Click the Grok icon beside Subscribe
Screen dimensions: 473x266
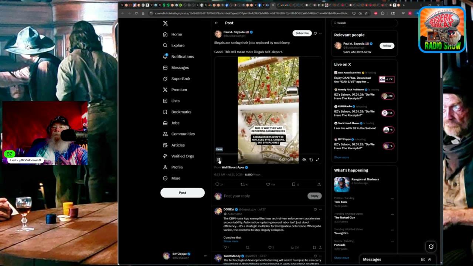click(x=315, y=33)
